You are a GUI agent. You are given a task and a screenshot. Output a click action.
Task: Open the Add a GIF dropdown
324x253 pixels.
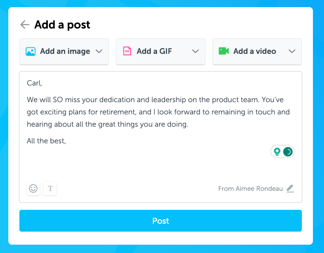(195, 51)
